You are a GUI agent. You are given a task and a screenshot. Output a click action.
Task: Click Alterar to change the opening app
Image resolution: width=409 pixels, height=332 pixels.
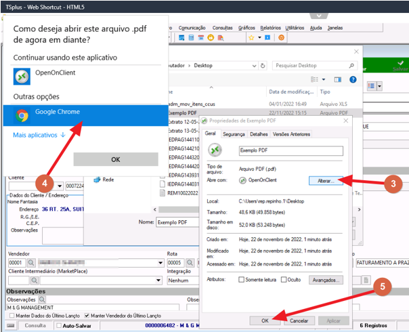coord(326,181)
